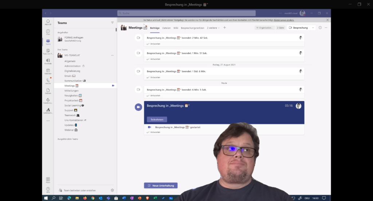Open Windows Start menu in taskbar
Image resolution: width=373 pixels, height=201 pixels.
coord(46,198)
